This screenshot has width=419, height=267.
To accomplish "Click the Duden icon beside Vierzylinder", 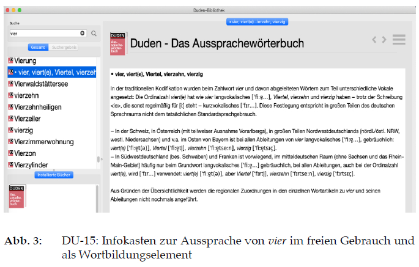I will click(10, 165).
